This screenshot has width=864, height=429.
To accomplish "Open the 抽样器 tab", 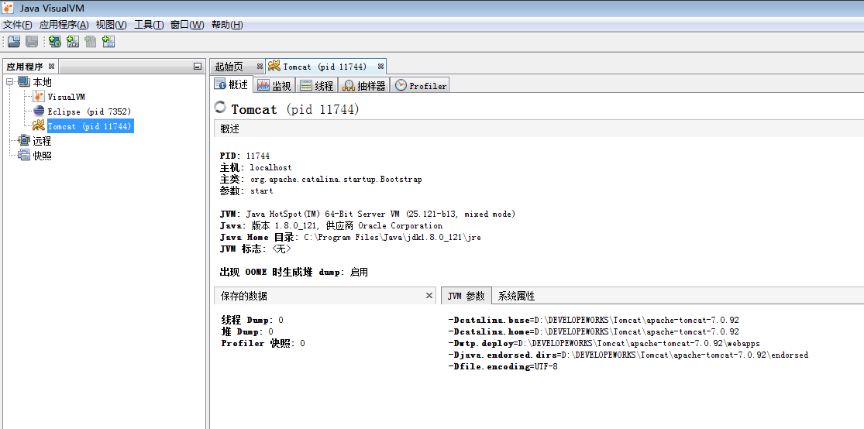I will point(363,85).
